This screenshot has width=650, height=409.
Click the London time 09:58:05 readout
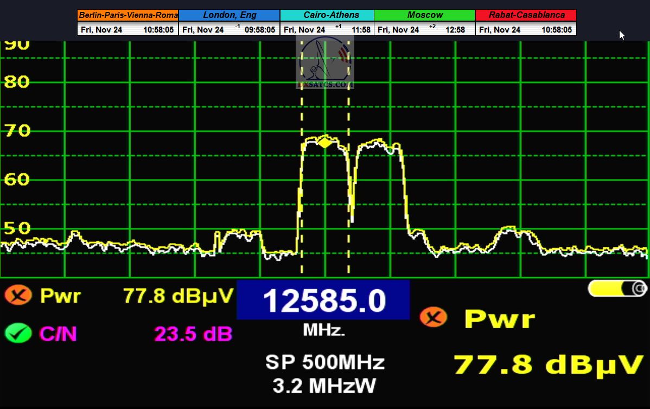pyautogui.click(x=259, y=30)
